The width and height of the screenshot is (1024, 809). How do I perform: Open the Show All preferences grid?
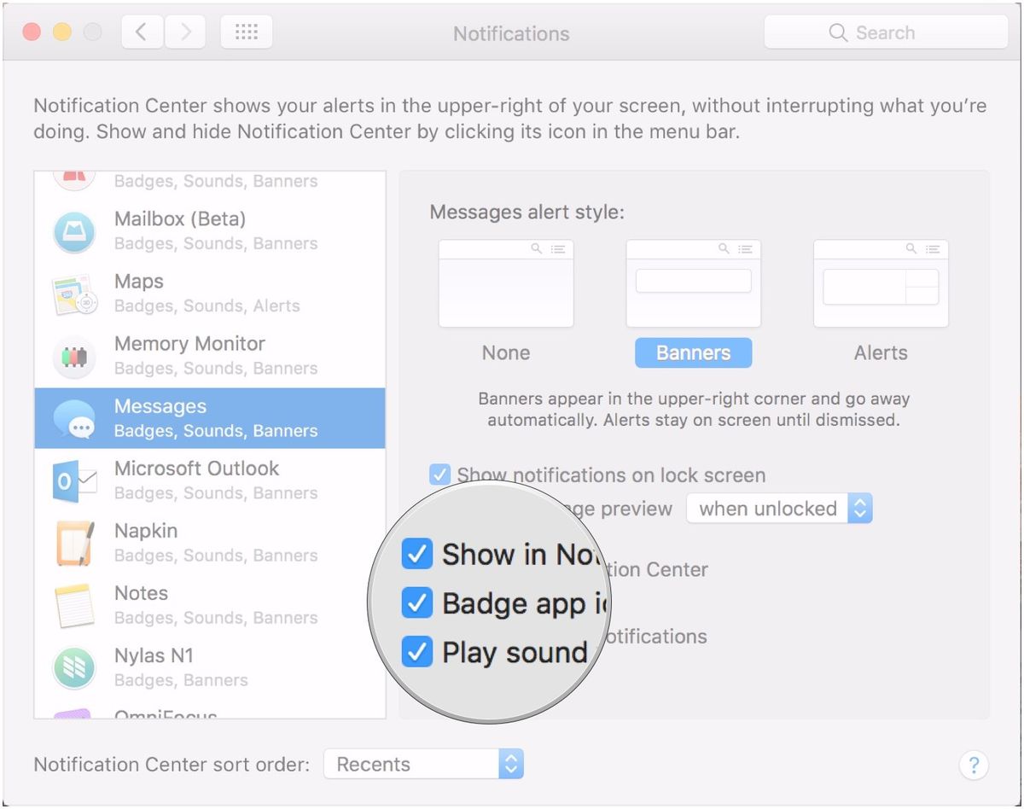pyautogui.click(x=246, y=32)
